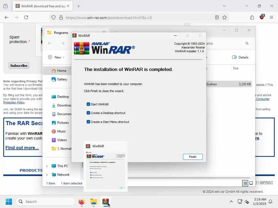Screen dimensions: 278x208
Task: Click the network status tray icon
Action: [x=240, y=201]
